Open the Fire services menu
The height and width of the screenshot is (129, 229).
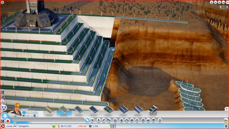click(x=127, y=120)
